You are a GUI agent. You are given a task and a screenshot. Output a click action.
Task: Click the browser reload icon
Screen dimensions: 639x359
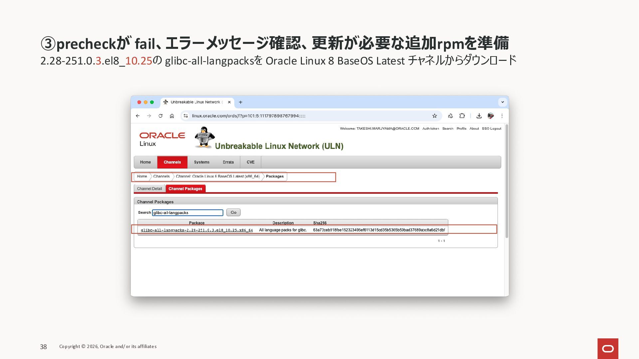[x=160, y=116]
